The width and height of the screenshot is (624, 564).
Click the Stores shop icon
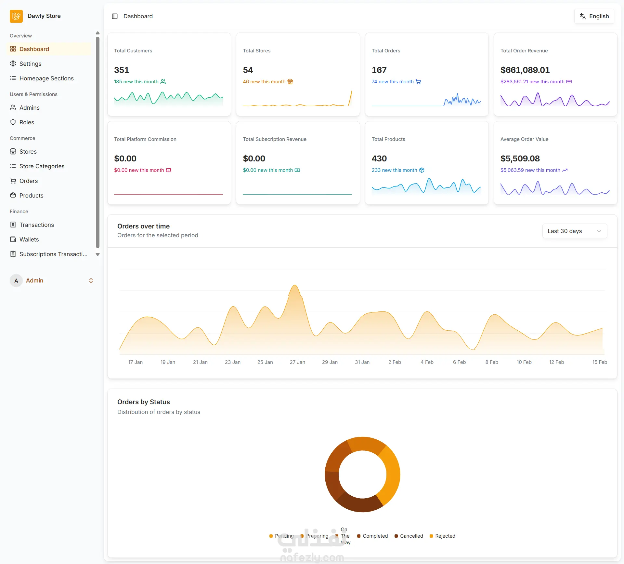[13, 151]
